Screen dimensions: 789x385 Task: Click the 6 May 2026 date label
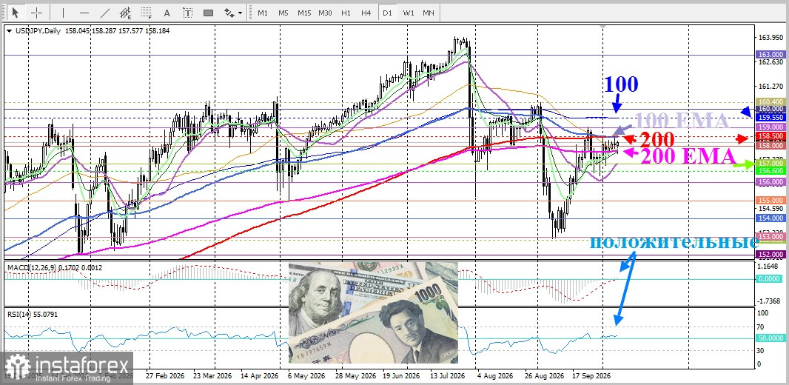tap(306, 375)
